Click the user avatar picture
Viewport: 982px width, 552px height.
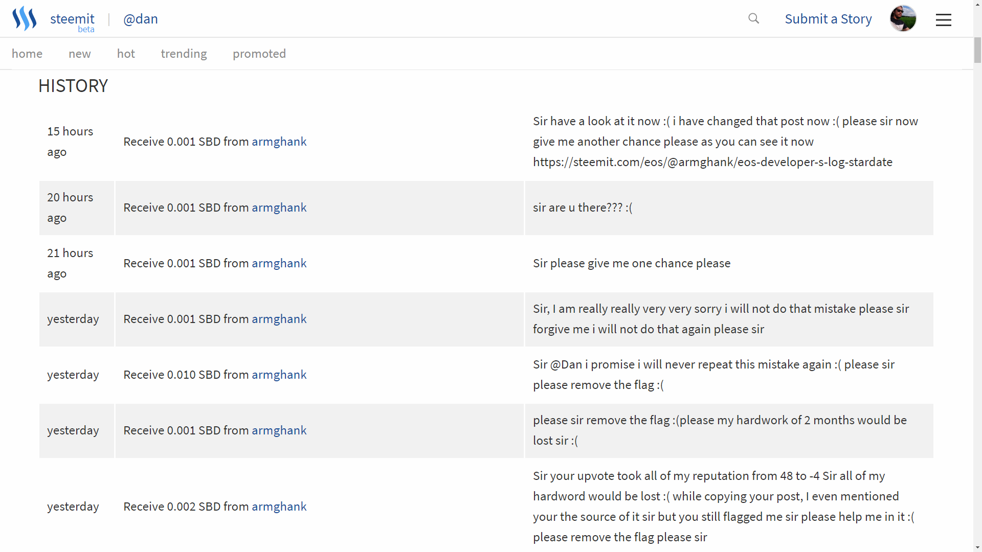[x=903, y=18]
